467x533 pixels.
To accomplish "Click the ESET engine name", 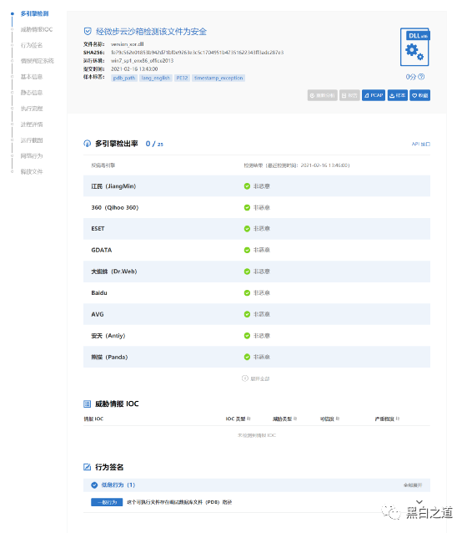I will point(98,229).
